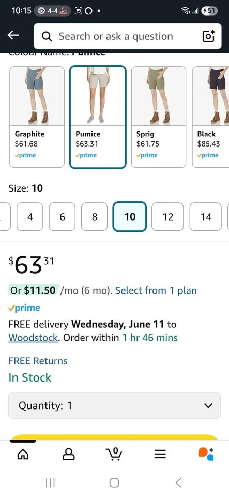The image size is (229, 497).
Task: Click Select from 1 plan link
Action: click(156, 290)
